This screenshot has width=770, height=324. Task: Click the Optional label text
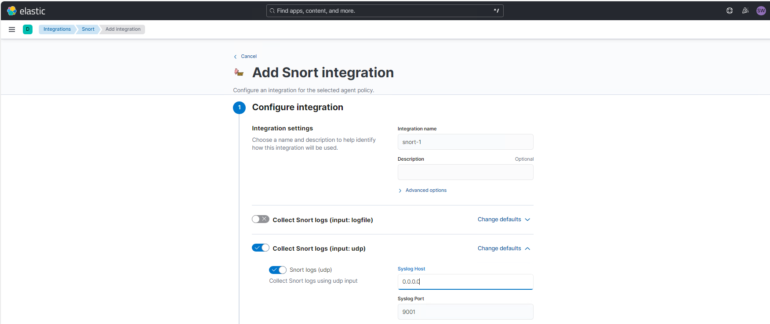524,159
